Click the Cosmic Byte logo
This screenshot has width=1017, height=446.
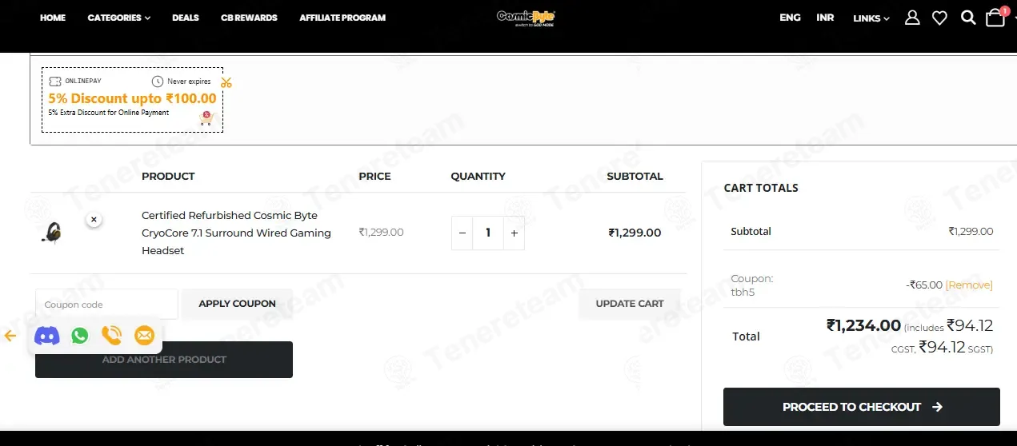tap(526, 18)
